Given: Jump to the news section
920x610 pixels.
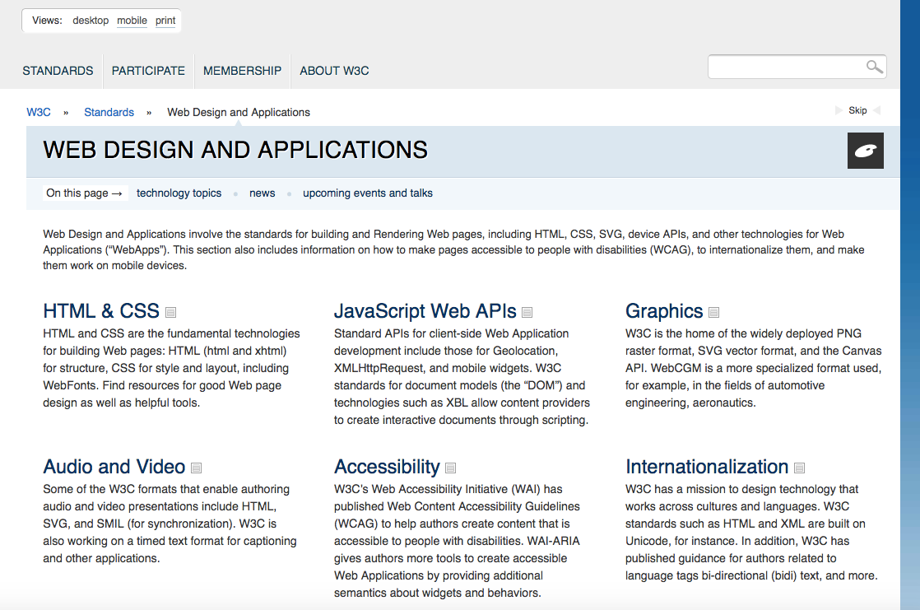Looking at the screenshot, I should [263, 193].
